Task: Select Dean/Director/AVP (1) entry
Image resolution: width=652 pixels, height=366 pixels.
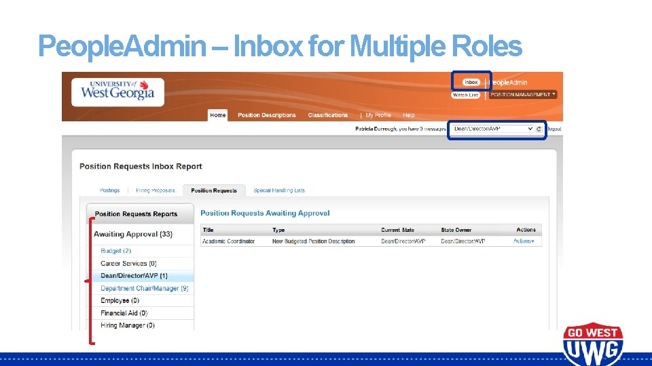Action: tap(141, 276)
